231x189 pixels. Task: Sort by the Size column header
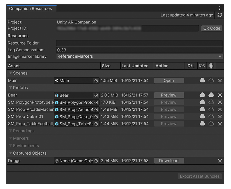[x=106, y=66]
